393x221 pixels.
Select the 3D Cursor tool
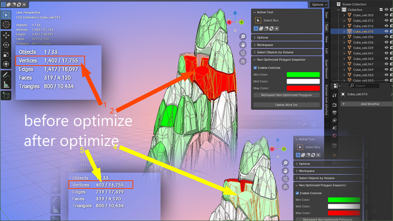[x=6, y=25]
